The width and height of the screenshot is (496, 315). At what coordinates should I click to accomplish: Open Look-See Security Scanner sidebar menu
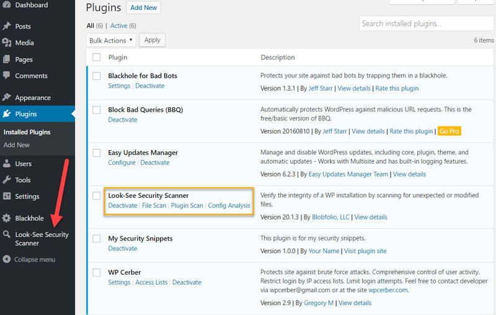click(x=42, y=239)
